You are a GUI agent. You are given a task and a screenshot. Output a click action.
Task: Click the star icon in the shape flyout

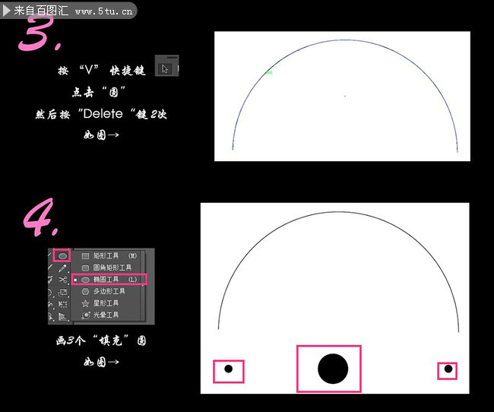(86, 303)
